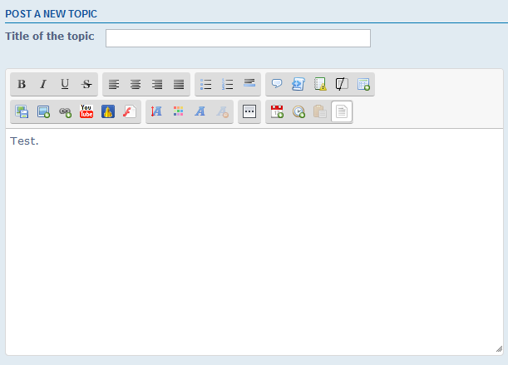Align text to the left

coord(114,84)
